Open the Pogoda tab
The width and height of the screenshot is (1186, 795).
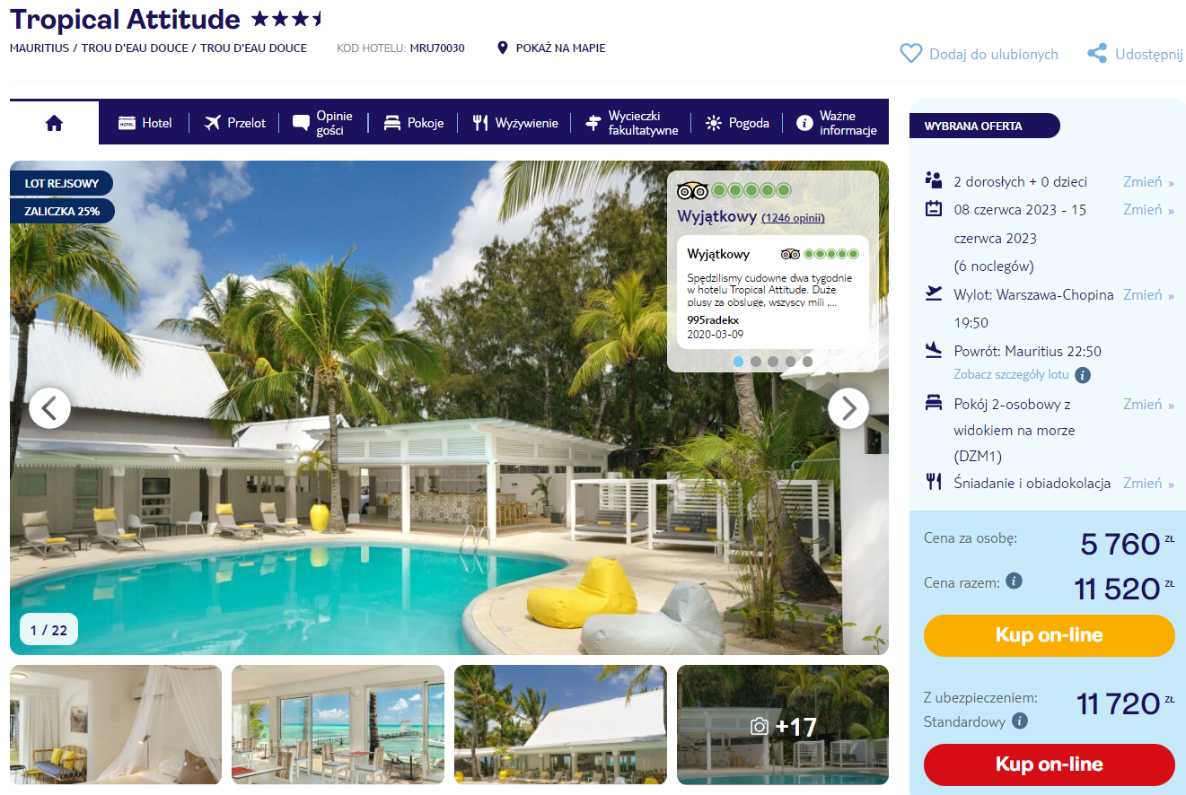tap(737, 123)
